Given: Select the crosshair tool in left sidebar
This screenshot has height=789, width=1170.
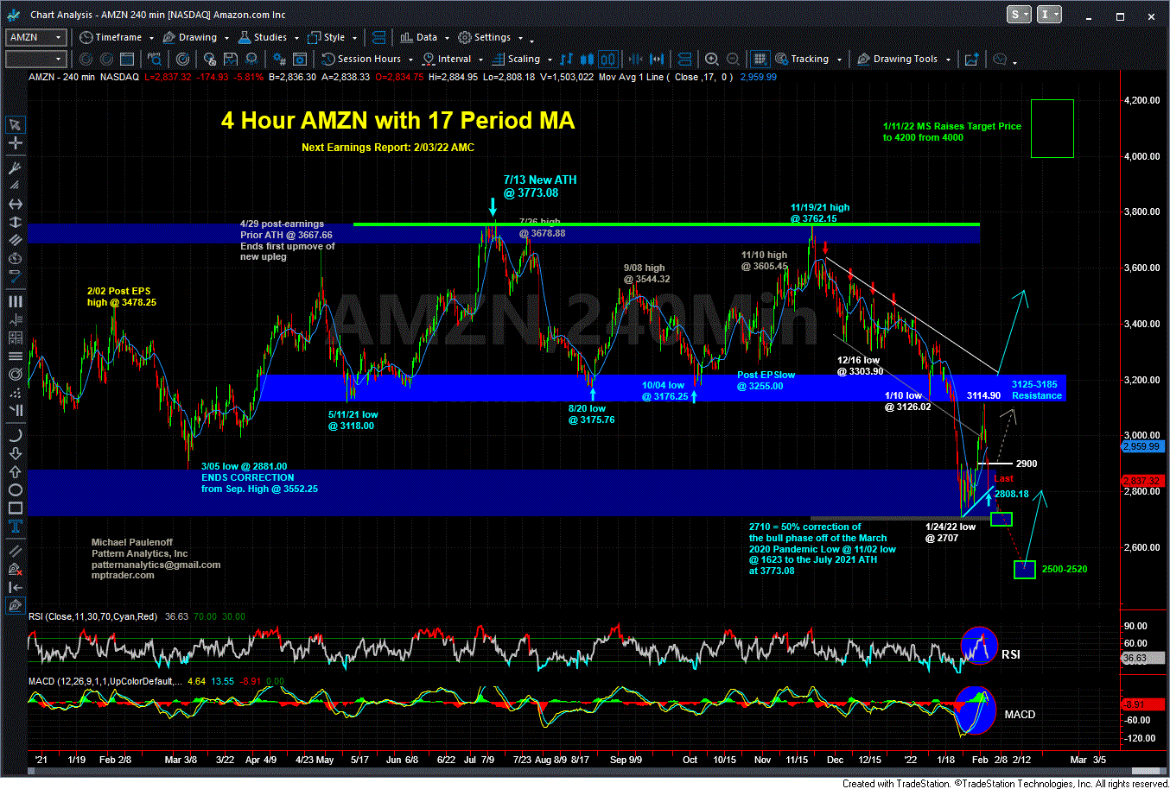Looking at the screenshot, I should click(15, 143).
